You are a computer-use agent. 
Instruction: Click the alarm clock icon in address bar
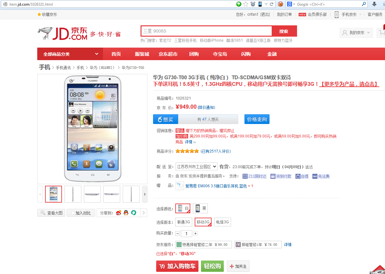(x=253, y=4)
